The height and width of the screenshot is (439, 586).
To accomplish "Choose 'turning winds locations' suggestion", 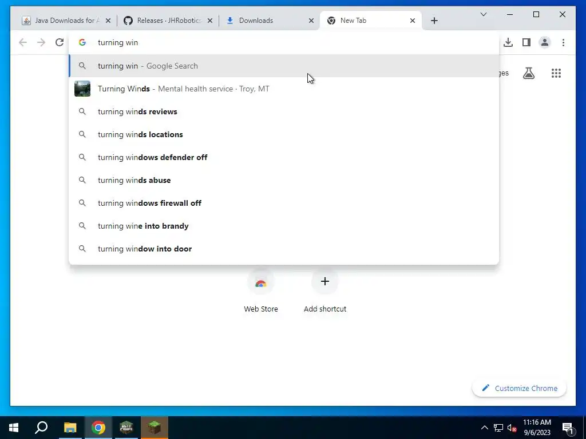I will click(284, 134).
